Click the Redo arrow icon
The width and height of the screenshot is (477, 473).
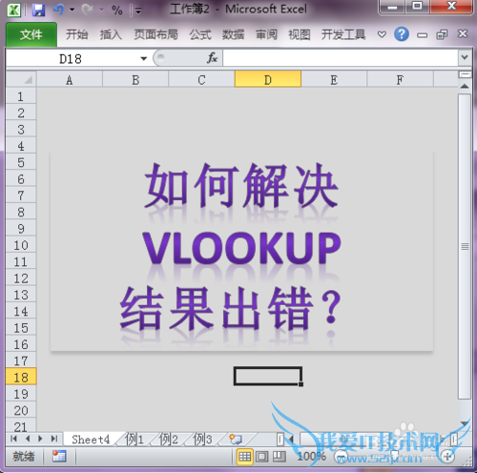pyautogui.click(x=88, y=10)
